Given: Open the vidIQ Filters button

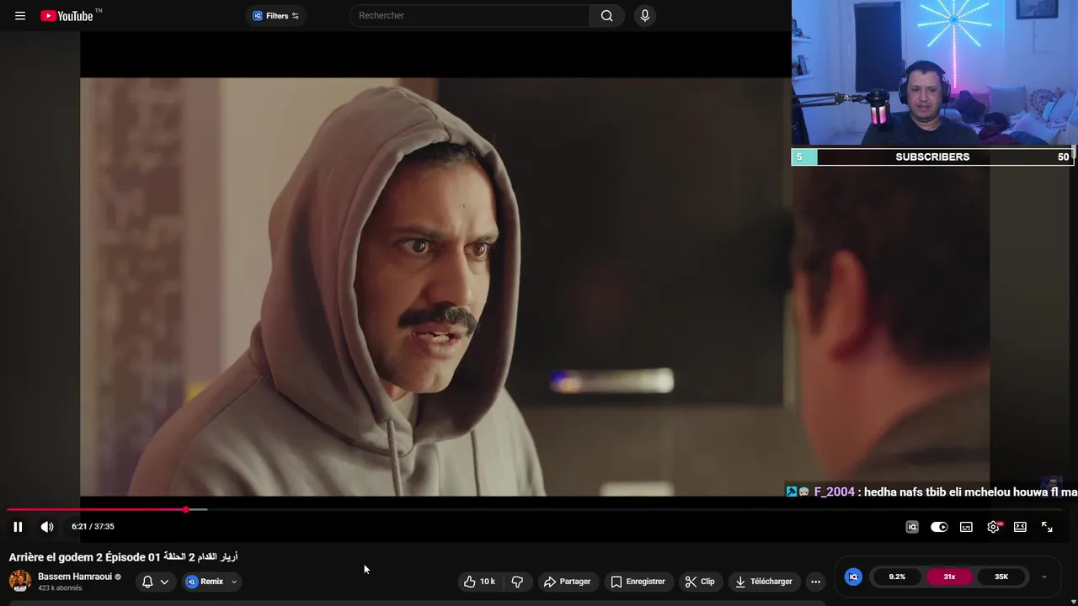Looking at the screenshot, I should pyautogui.click(x=275, y=15).
